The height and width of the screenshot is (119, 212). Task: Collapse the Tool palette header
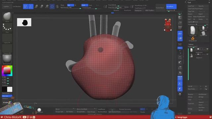coord(189,2)
